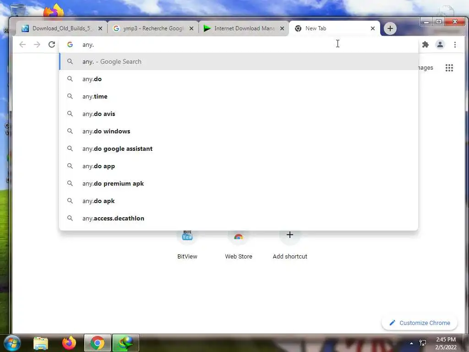Launch Firefox from the taskbar
Viewport: 469px width, 352px height.
(69, 343)
